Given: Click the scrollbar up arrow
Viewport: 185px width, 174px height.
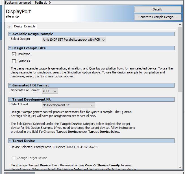Looking at the screenshot, I should coord(180,25).
